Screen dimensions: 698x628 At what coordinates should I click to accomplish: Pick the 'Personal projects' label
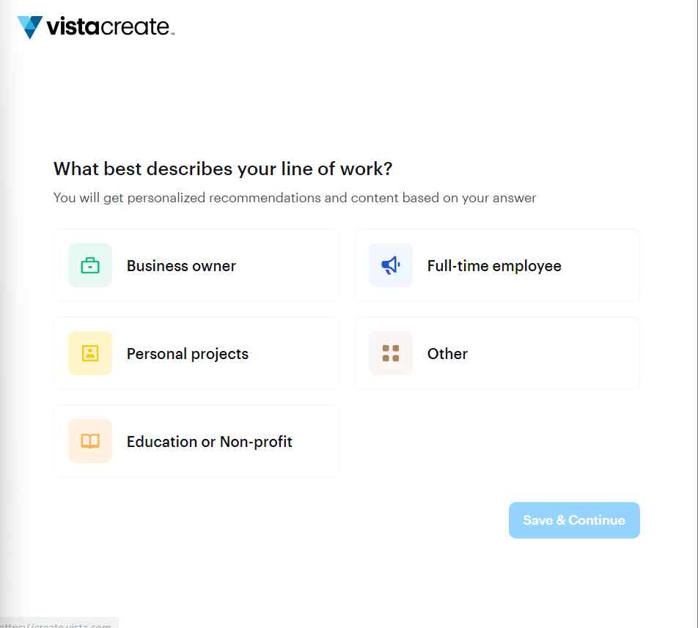point(188,354)
